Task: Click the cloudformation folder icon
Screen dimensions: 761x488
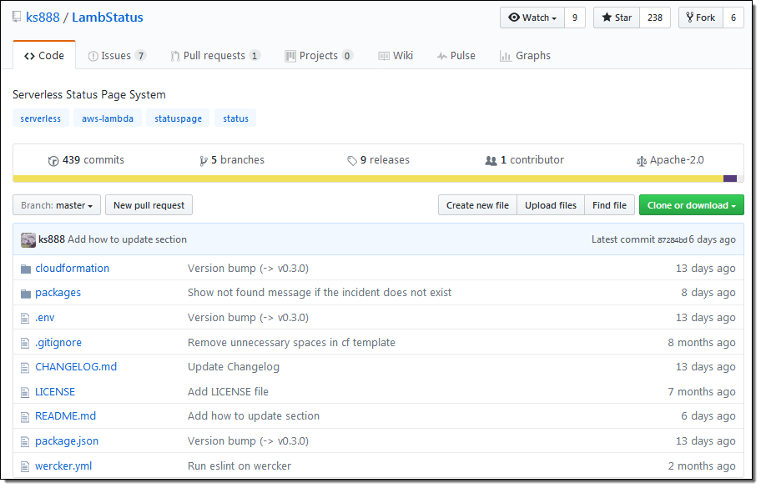Action: pos(26,269)
